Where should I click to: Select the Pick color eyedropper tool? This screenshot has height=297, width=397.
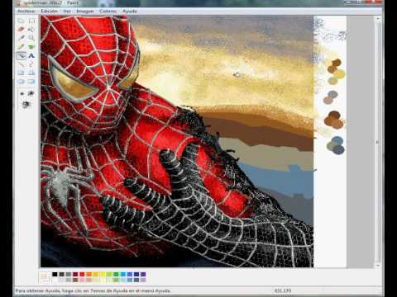tap(22, 38)
